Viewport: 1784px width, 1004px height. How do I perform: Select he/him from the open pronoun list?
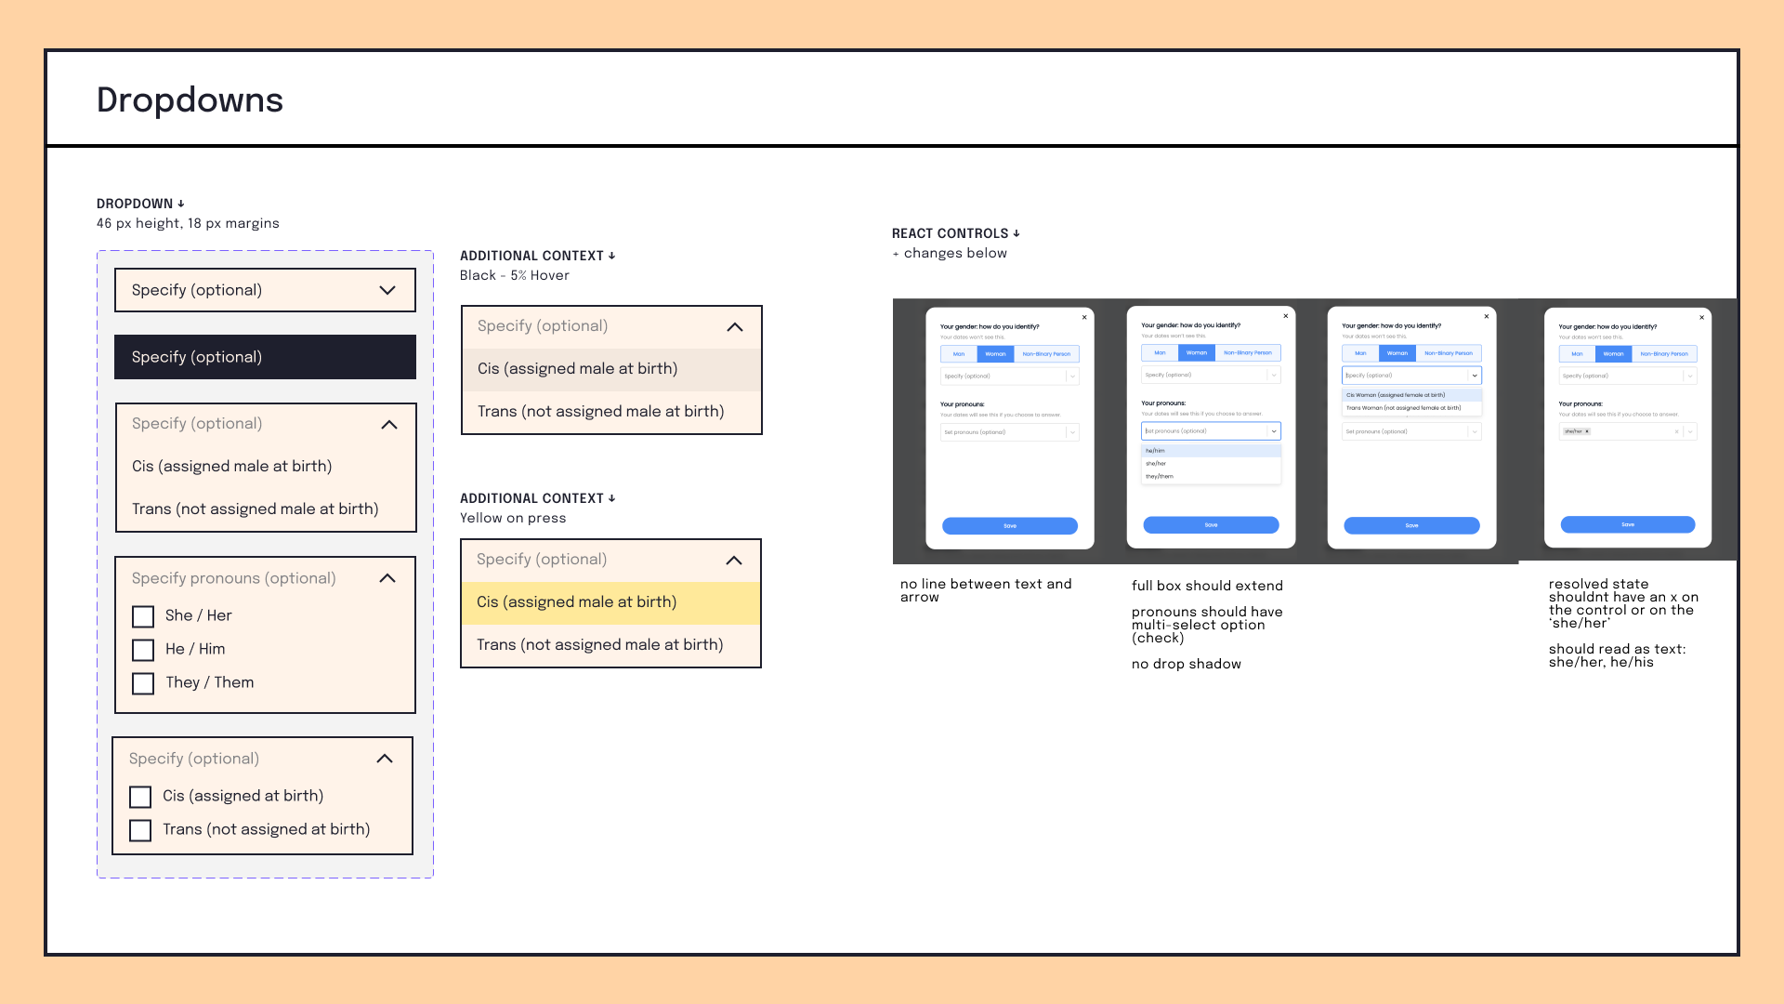pos(1211,451)
